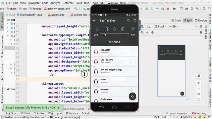Screen dimensions: 212x119
Task: Open the Attributes side panel
Action: [206, 32]
